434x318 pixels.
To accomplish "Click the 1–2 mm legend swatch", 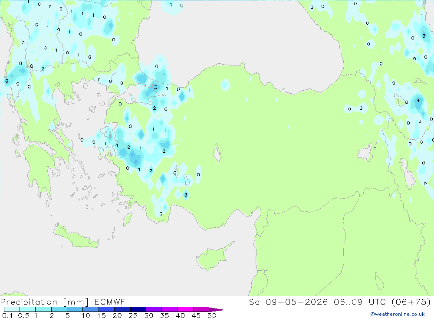I will pos(43,309).
